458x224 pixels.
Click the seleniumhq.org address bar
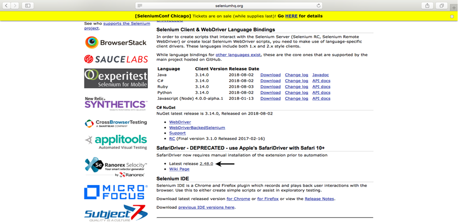coord(229,6)
